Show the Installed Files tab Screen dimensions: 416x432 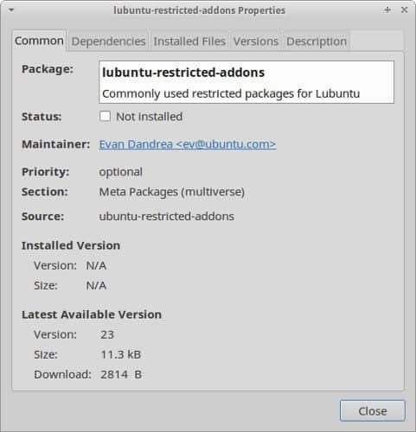pyautogui.click(x=189, y=41)
